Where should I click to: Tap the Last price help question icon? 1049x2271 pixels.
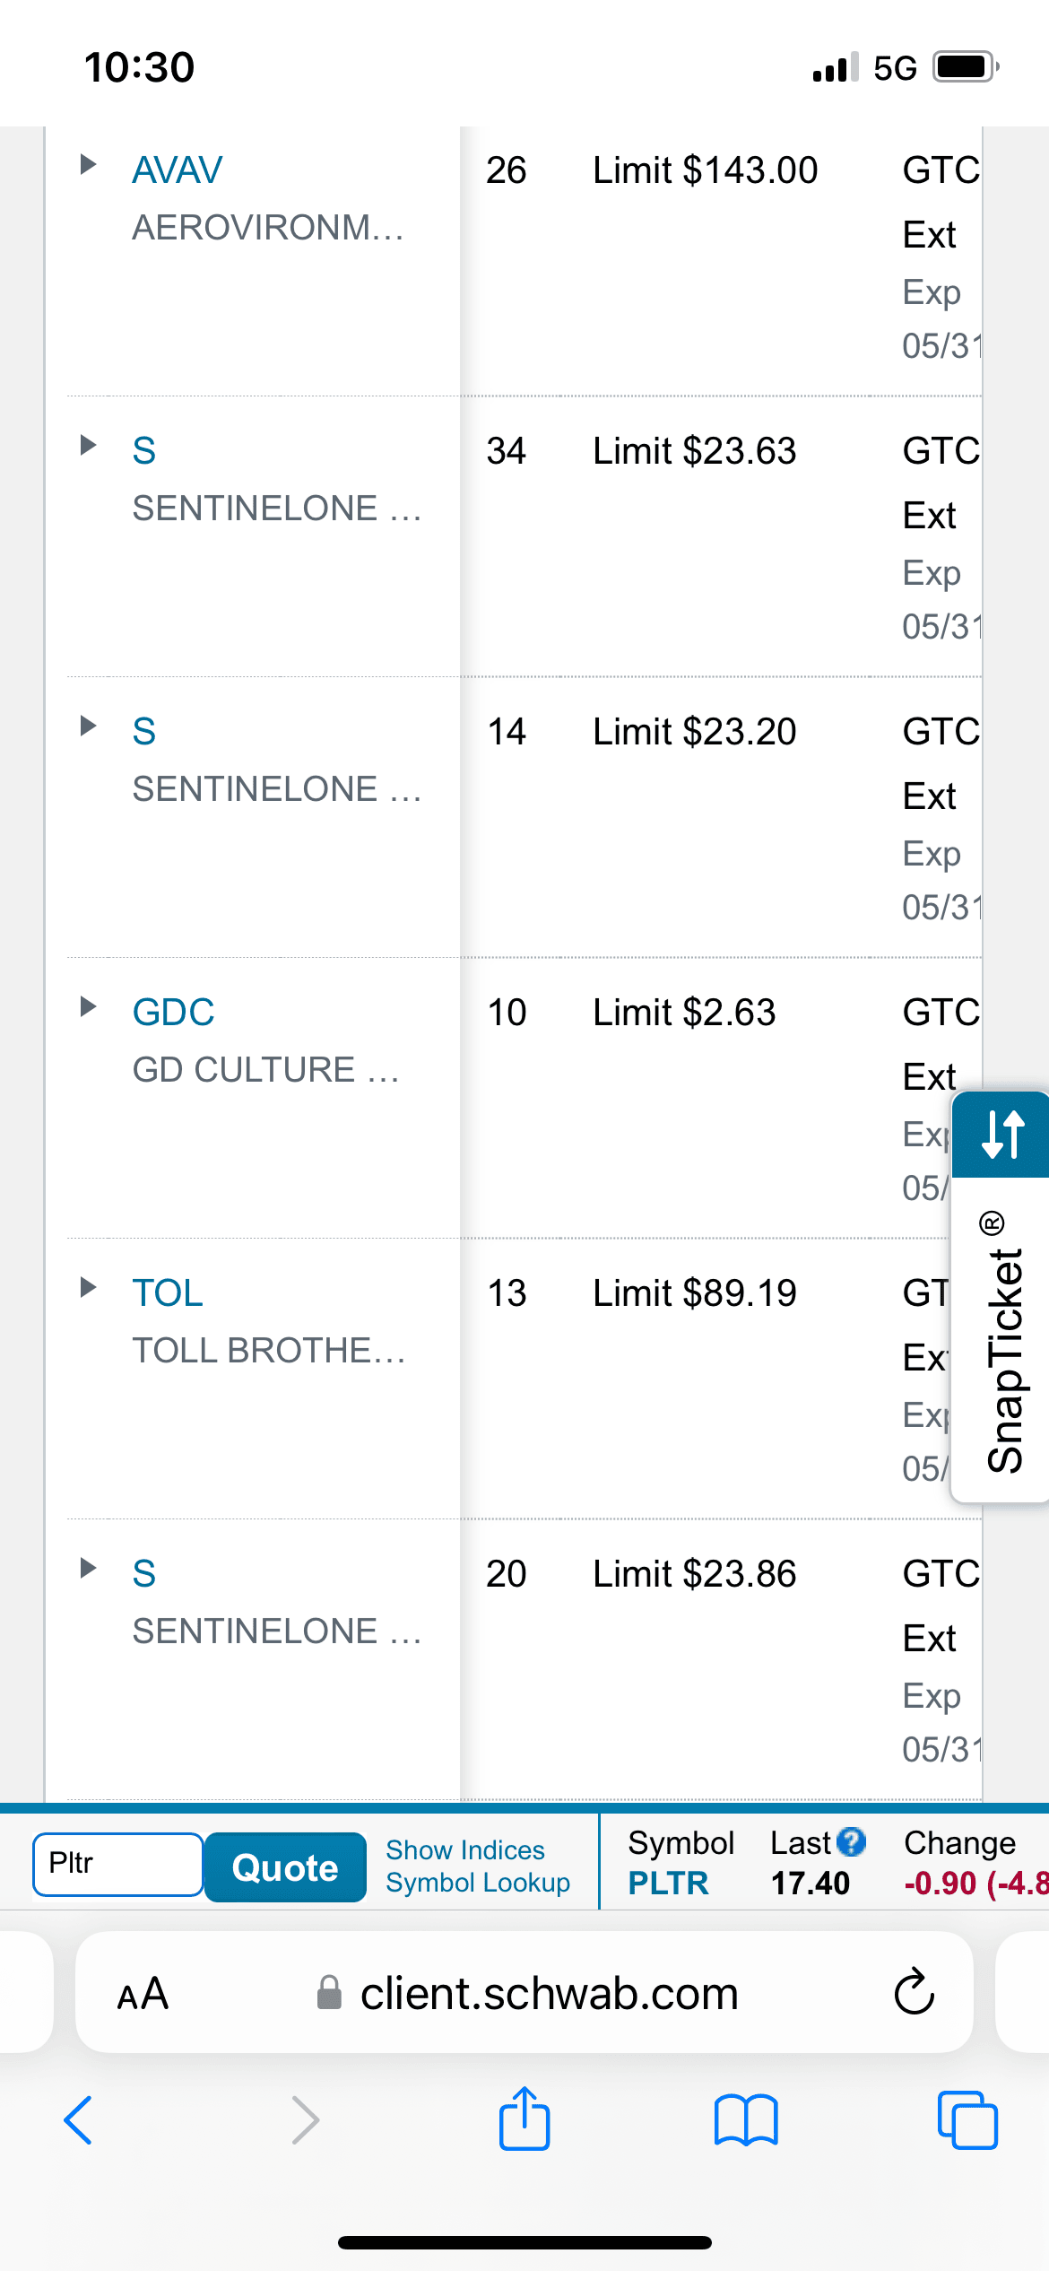click(851, 1842)
